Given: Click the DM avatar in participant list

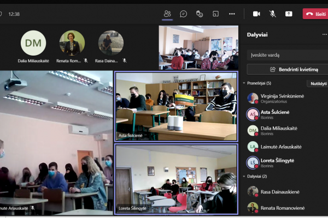Looking at the screenshot, I should (253, 130).
